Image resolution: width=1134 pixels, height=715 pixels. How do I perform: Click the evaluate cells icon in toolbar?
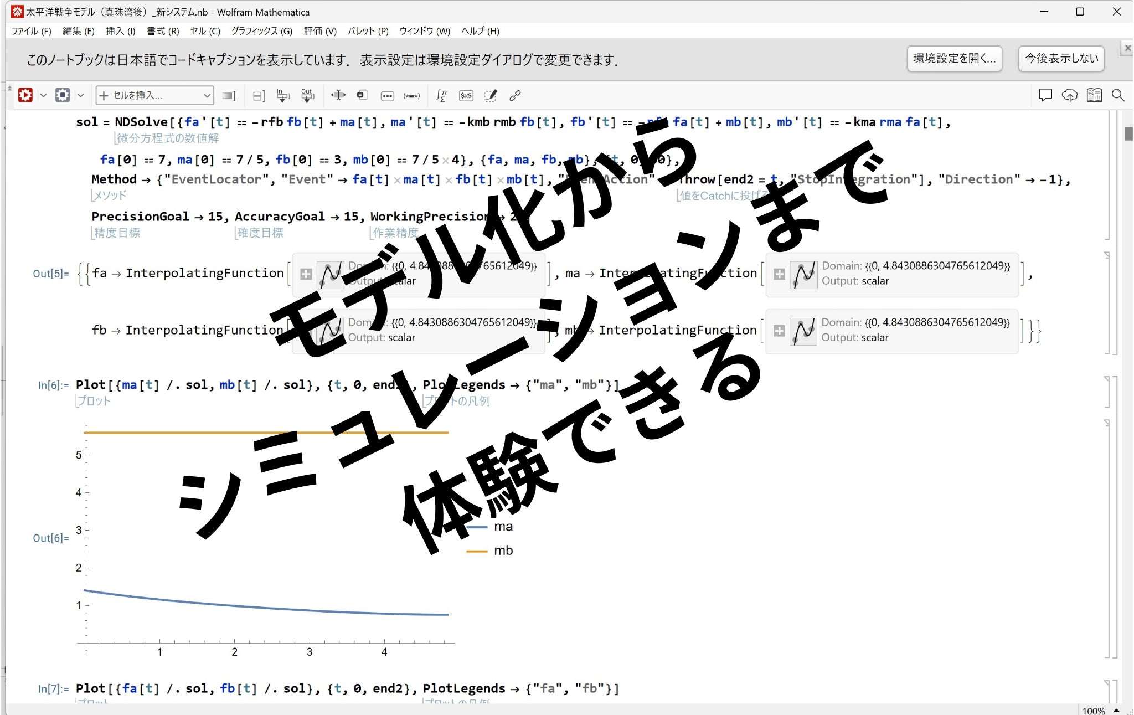tap(25, 95)
